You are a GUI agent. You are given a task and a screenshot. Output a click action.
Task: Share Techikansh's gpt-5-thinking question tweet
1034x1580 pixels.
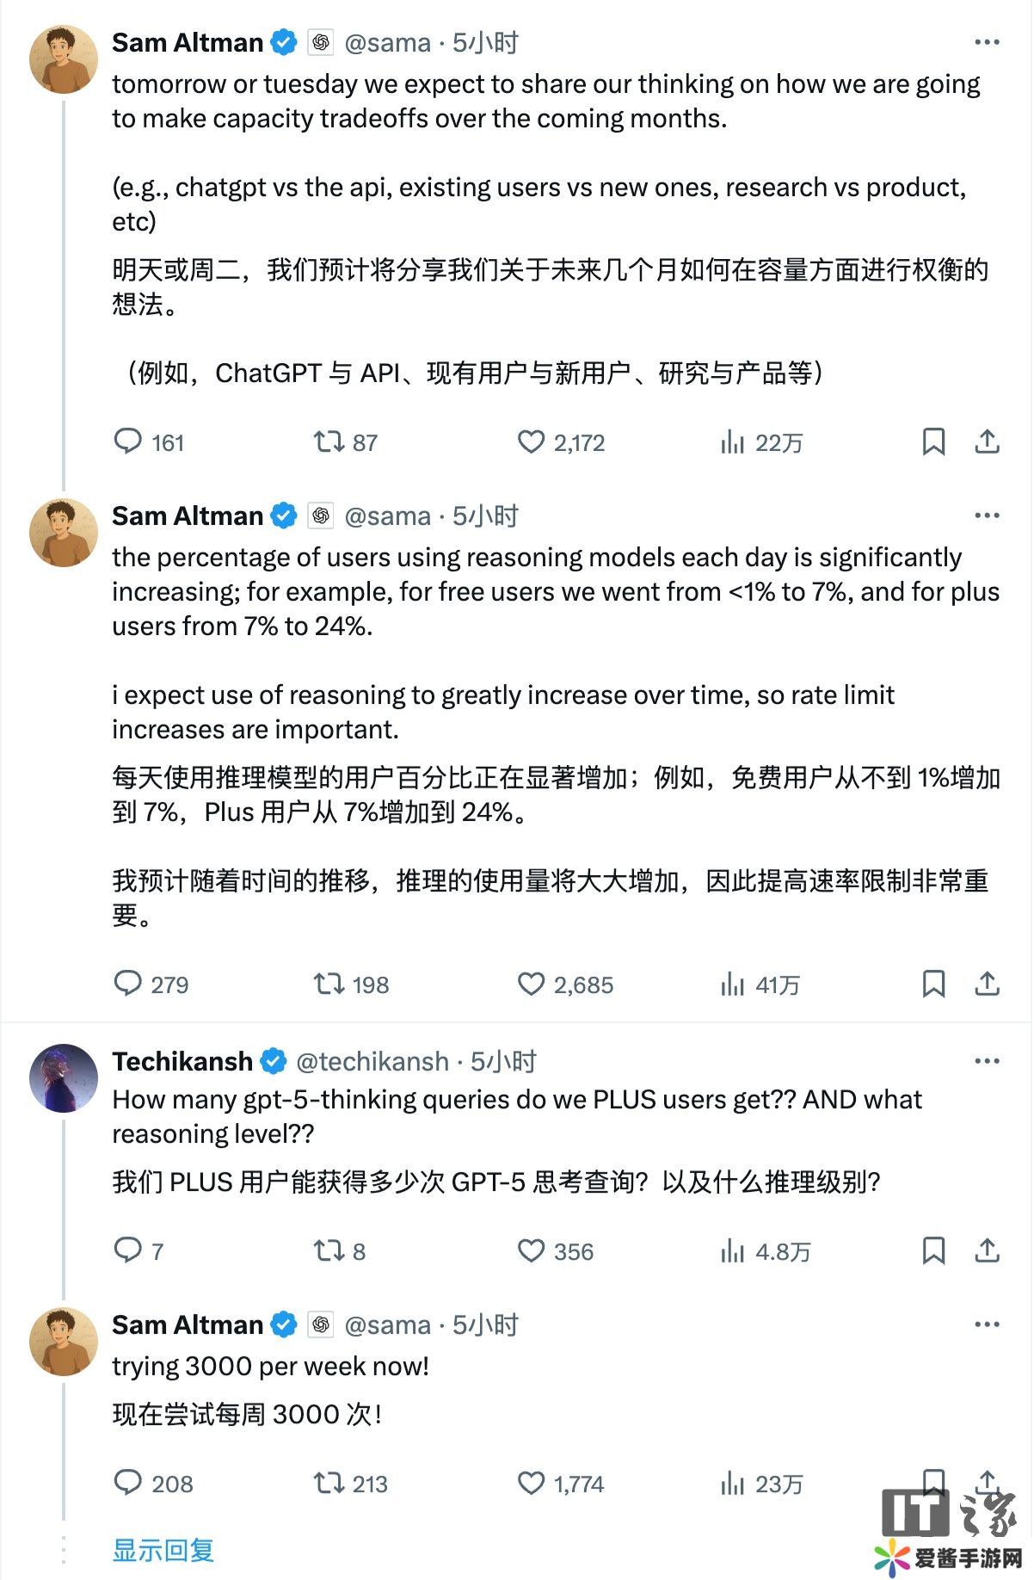(x=987, y=1250)
